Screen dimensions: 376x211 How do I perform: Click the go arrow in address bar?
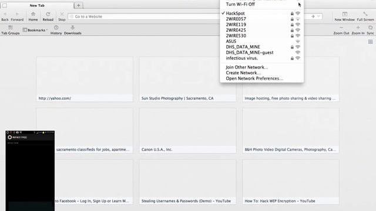(313, 16)
